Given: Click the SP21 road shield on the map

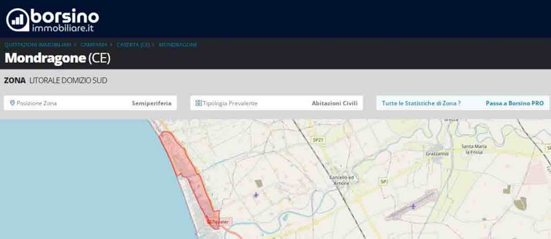Looking at the screenshot, I should click(x=318, y=140).
